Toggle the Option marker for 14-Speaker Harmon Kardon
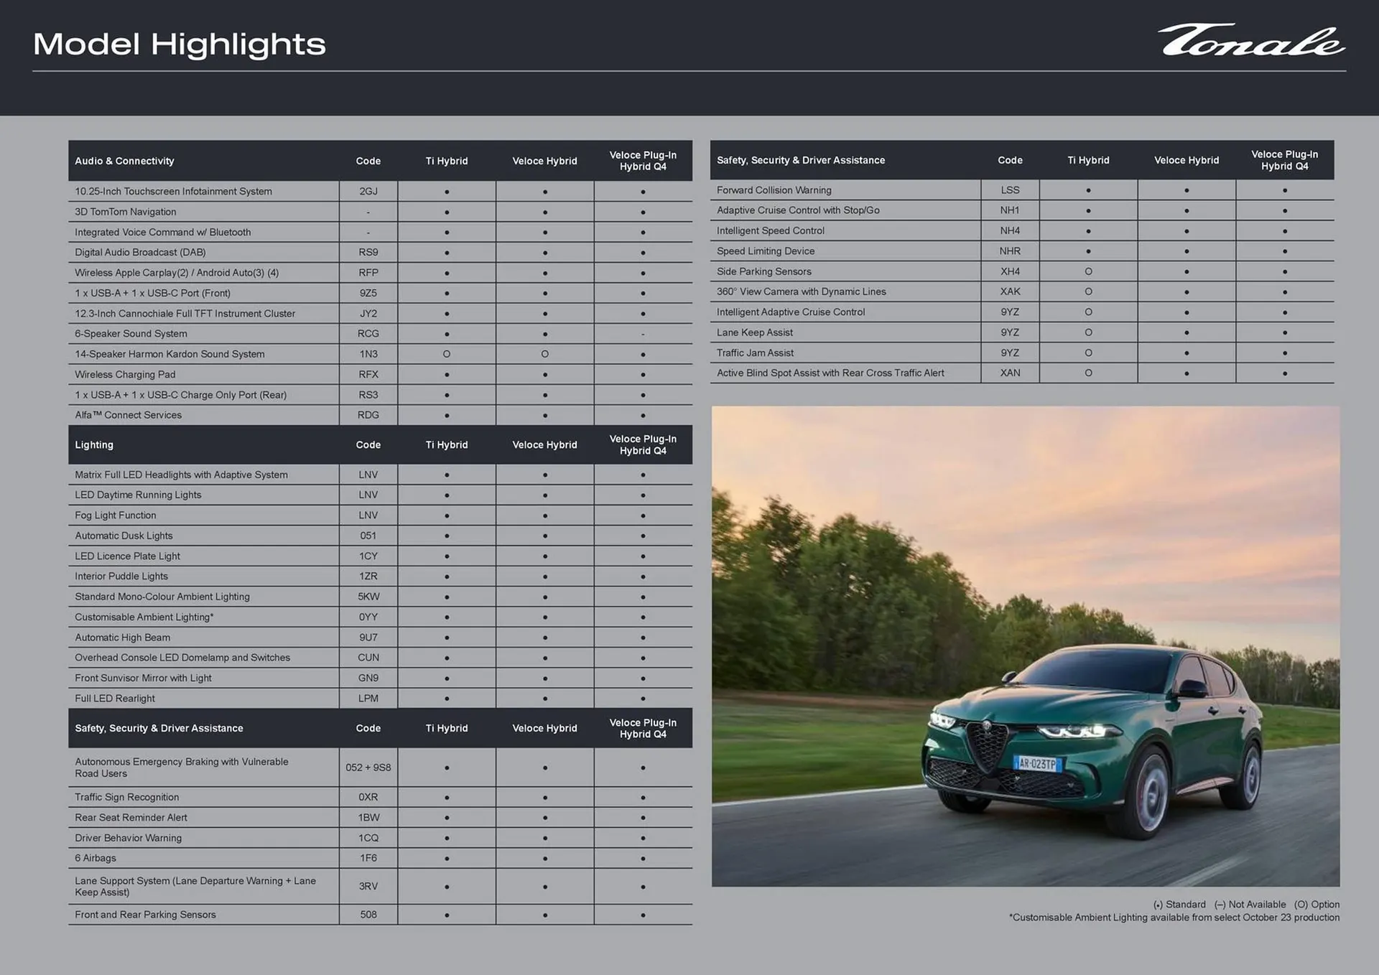The image size is (1379, 975). point(447,354)
